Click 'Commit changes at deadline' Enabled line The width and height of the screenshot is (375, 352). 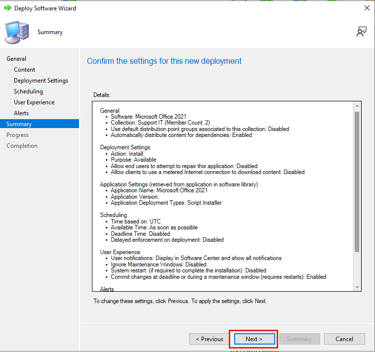point(218,277)
